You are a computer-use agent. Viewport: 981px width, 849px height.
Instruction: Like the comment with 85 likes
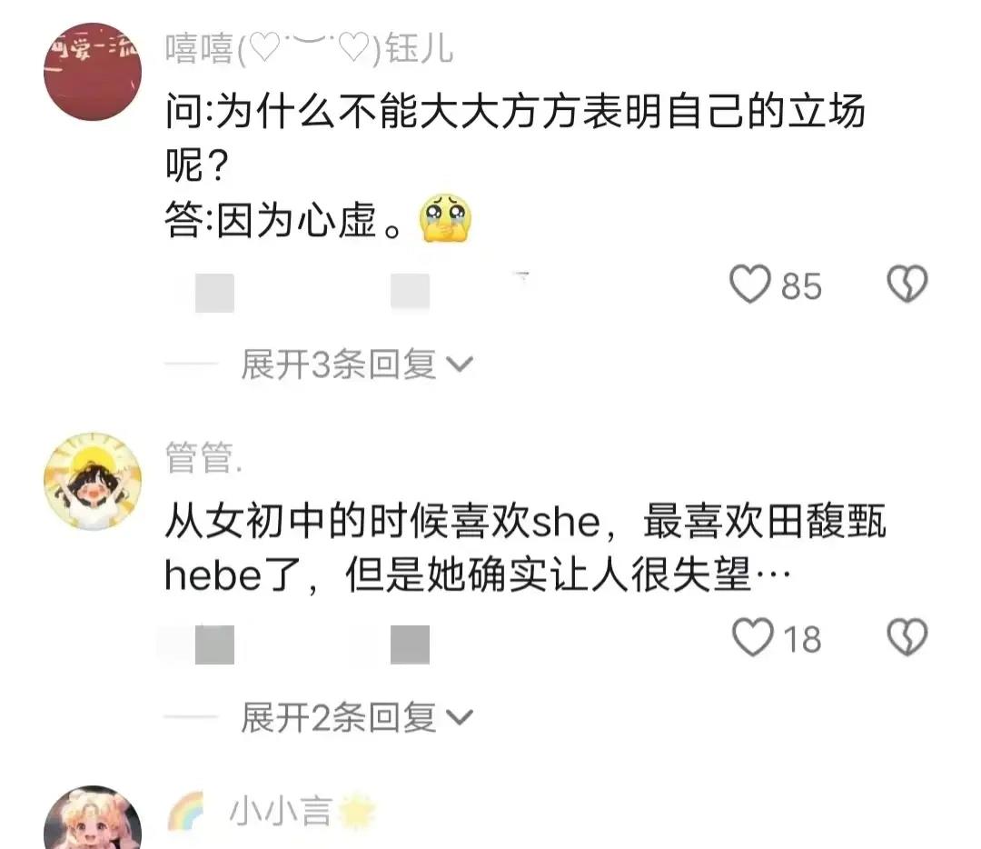[x=750, y=285]
